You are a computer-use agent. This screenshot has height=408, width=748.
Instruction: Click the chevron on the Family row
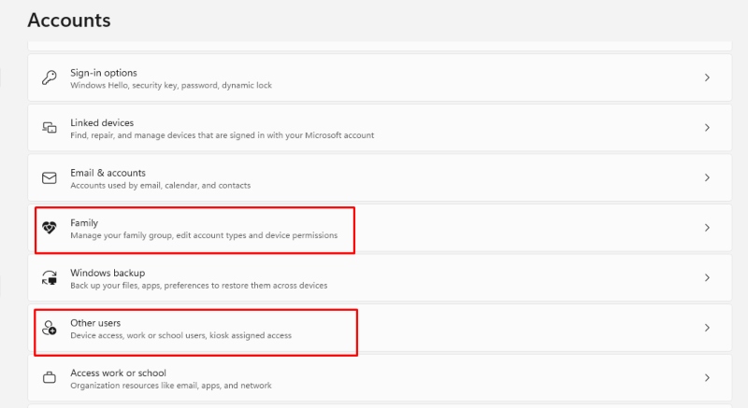707,228
